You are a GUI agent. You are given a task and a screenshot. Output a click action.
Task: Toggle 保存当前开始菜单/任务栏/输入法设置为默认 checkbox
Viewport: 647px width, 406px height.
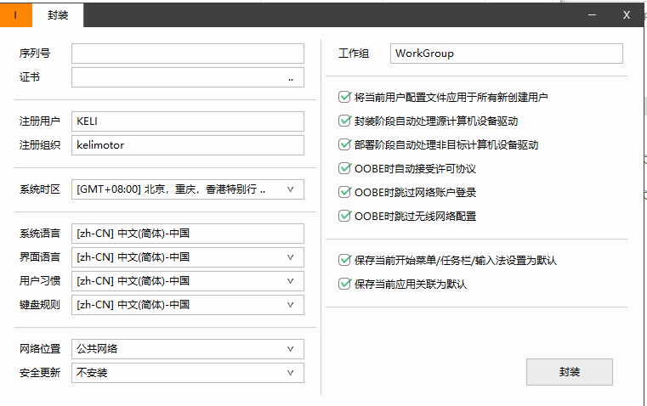(344, 260)
